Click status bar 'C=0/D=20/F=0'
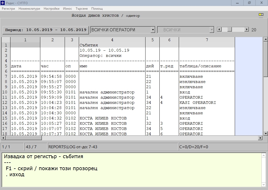 (x=223, y=147)
